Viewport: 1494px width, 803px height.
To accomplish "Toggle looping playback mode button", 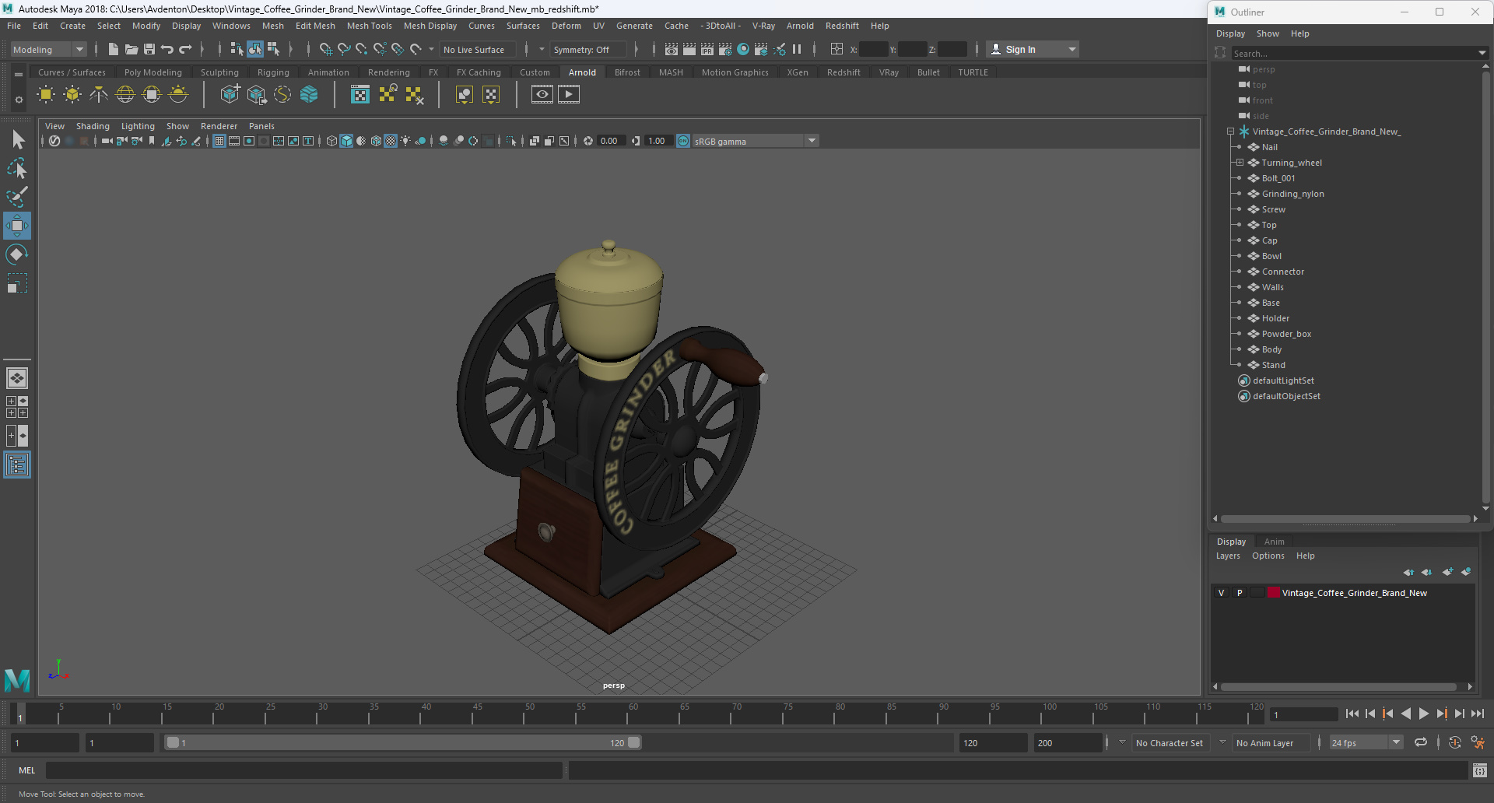I will 1421,742.
